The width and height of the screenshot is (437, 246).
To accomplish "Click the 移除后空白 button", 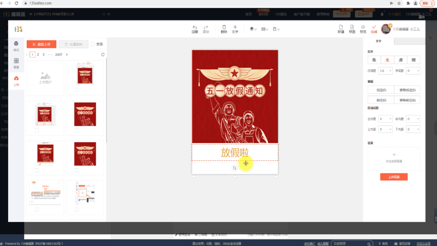I will coord(407,90).
